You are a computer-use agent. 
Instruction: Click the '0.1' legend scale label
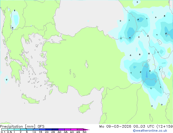[x=3, y=132]
